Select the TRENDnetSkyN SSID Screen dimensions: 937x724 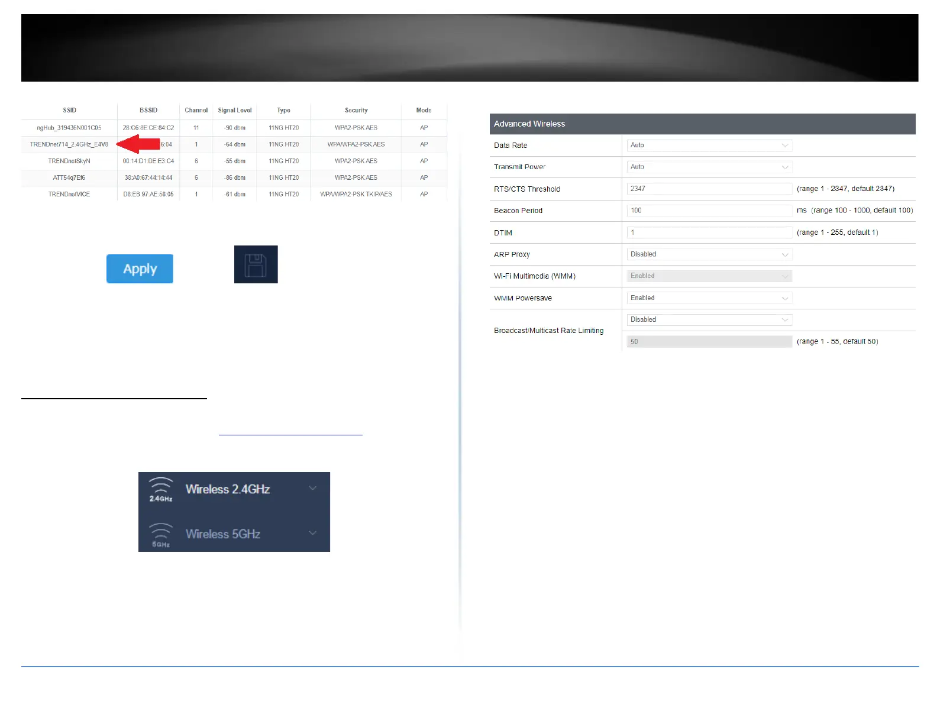(69, 161)
